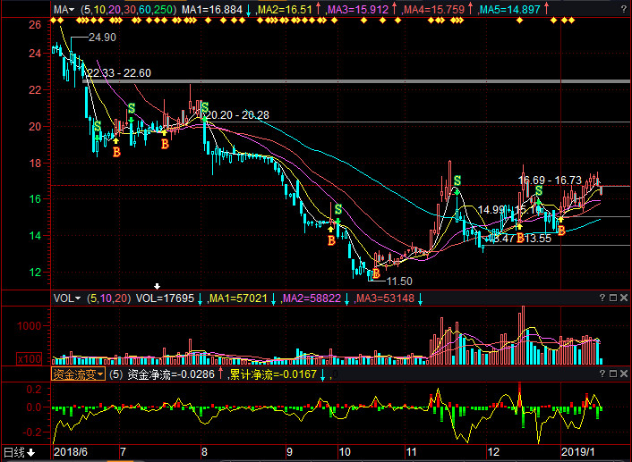Click the MA4=15.759 value

(x=433, y=9)
